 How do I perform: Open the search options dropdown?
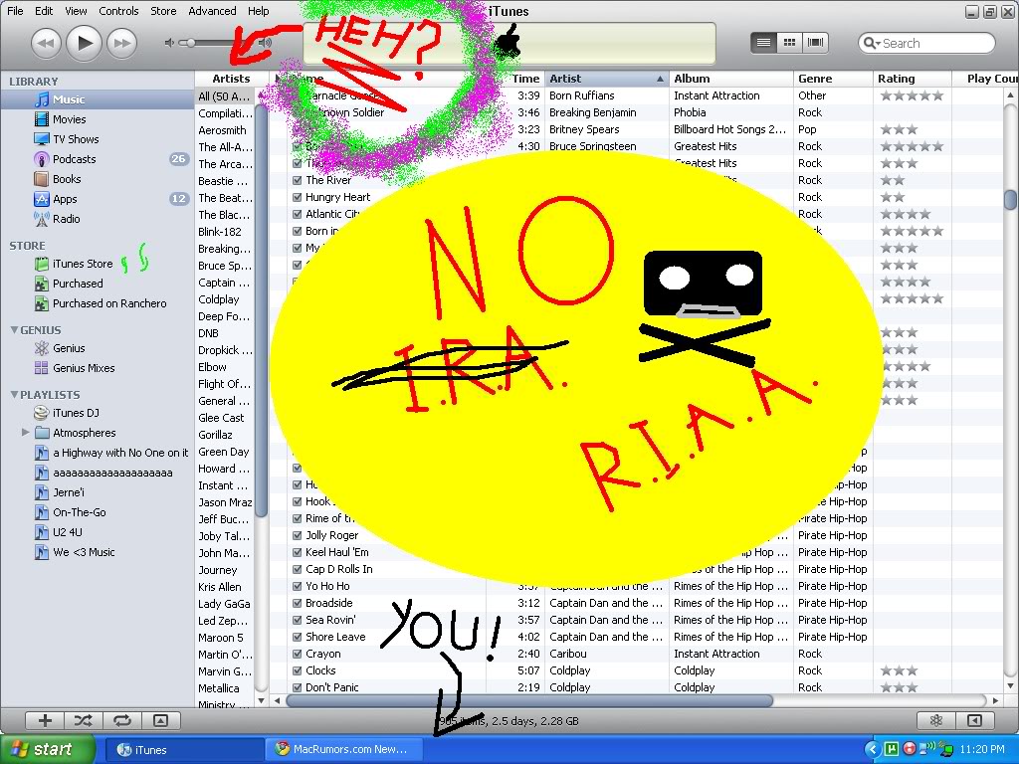point(872,44)
